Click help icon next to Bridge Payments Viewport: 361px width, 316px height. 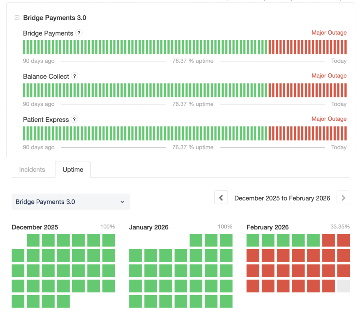(x=79, y=33)
